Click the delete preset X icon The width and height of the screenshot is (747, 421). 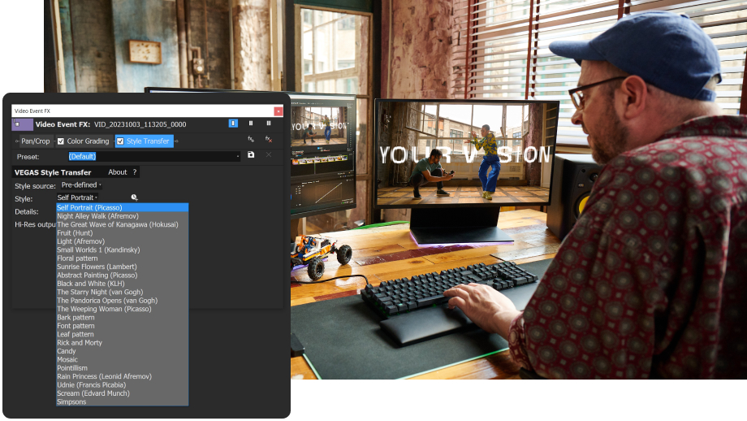269,155
